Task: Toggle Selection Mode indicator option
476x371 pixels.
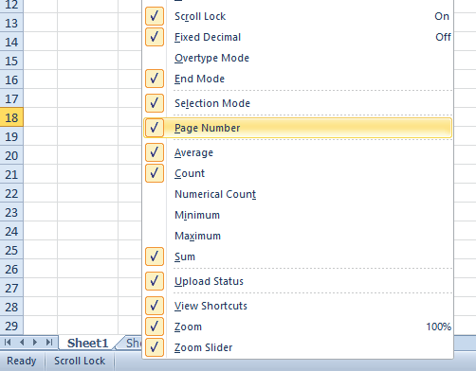Action: [x=298, y=103]
